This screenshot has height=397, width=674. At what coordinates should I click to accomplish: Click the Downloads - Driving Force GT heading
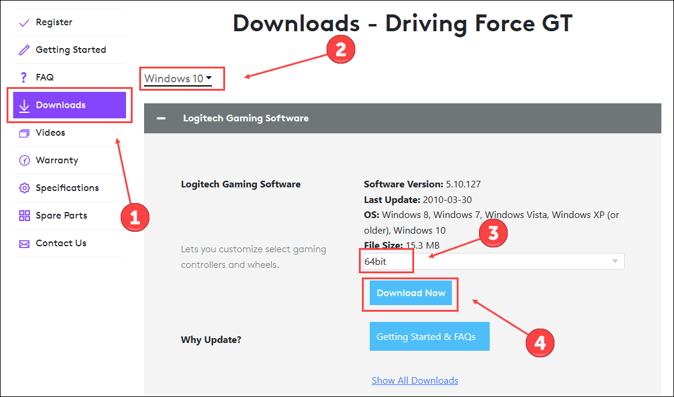point(403,23)
